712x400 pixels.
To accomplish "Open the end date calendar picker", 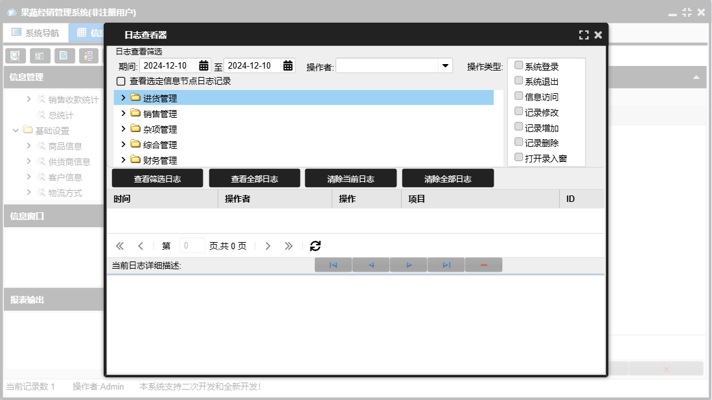I will pos(288,65).
